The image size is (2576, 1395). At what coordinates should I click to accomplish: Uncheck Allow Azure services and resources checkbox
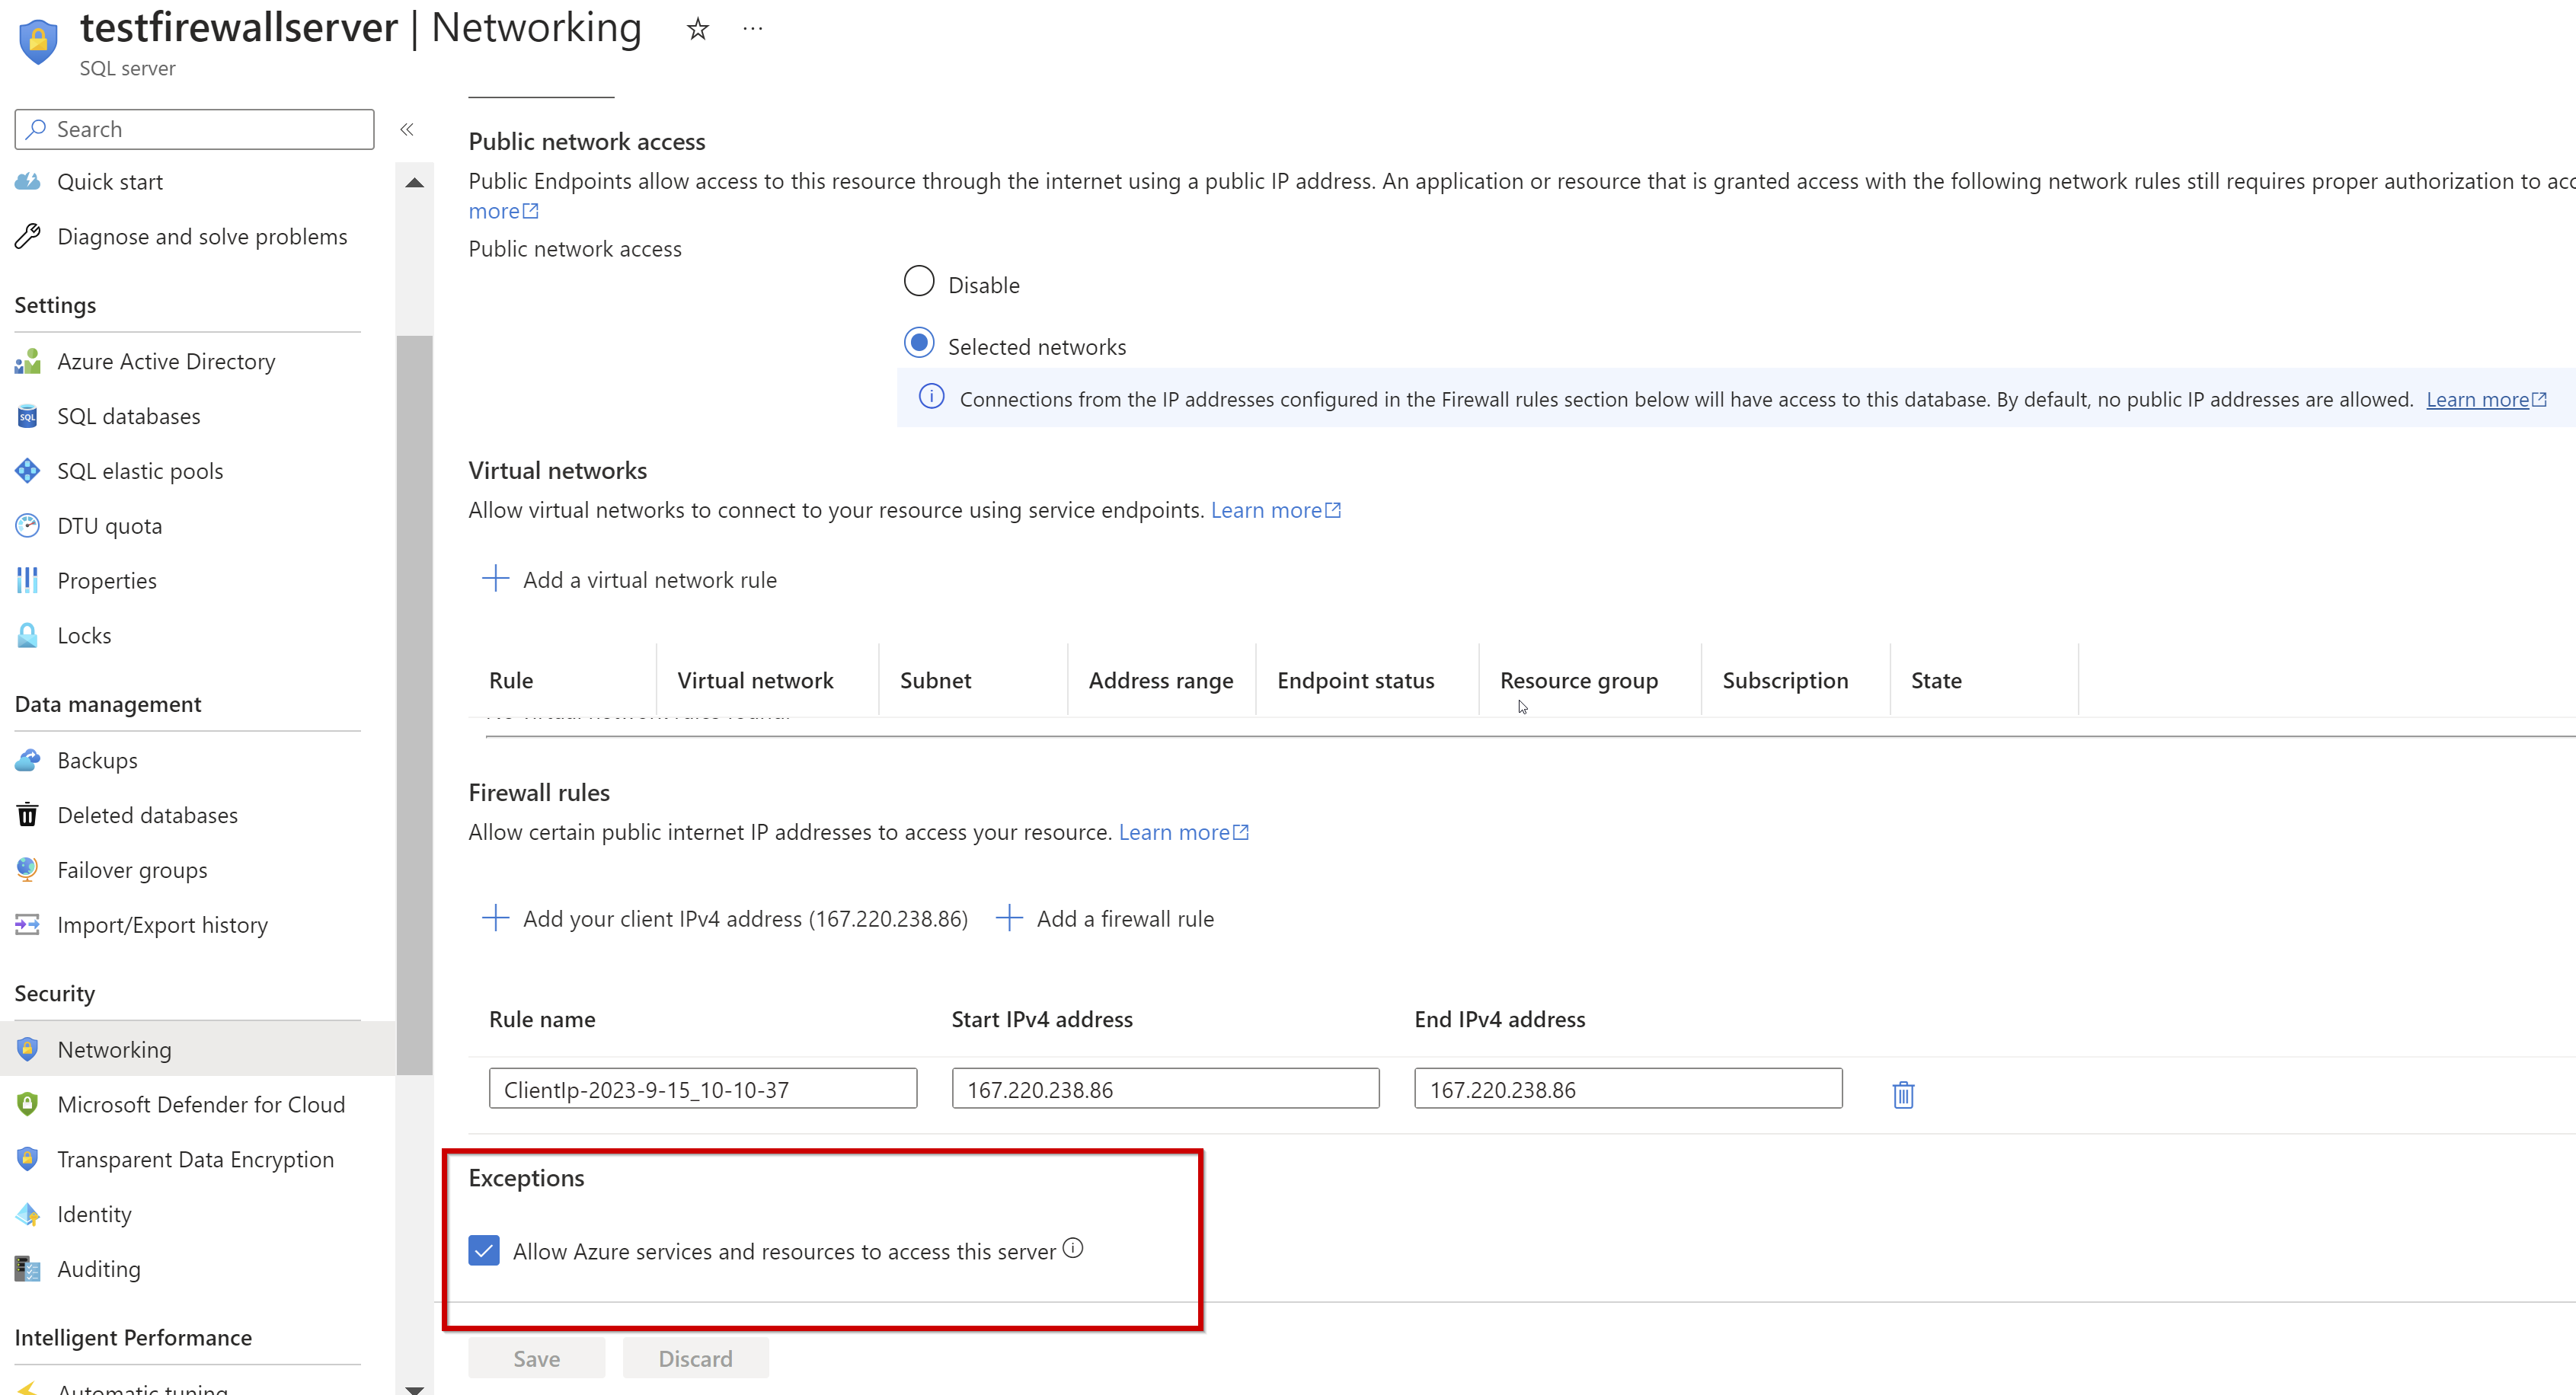(484, 1250)
